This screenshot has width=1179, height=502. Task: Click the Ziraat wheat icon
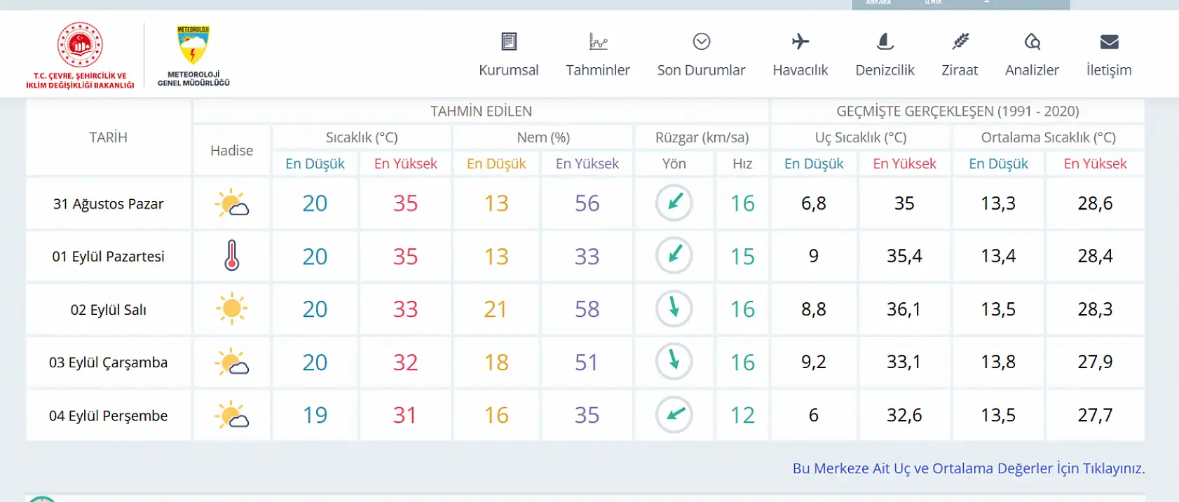pos(960,41)
